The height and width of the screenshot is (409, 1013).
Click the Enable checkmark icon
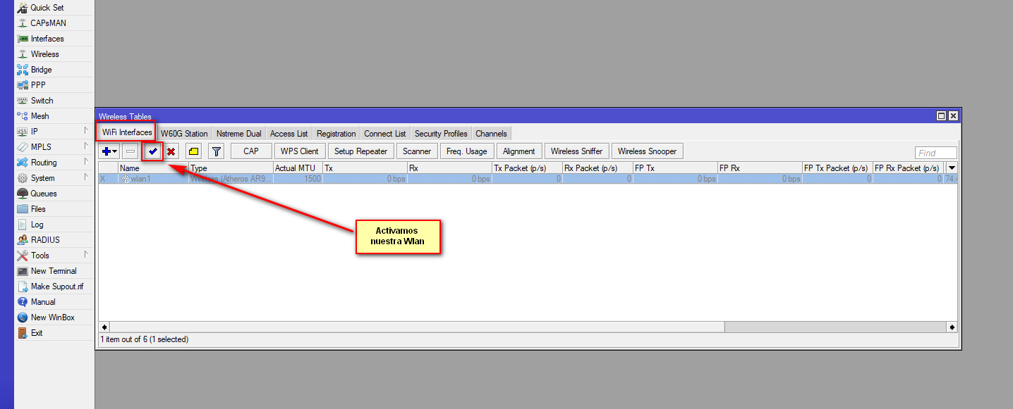pos(152,151)
